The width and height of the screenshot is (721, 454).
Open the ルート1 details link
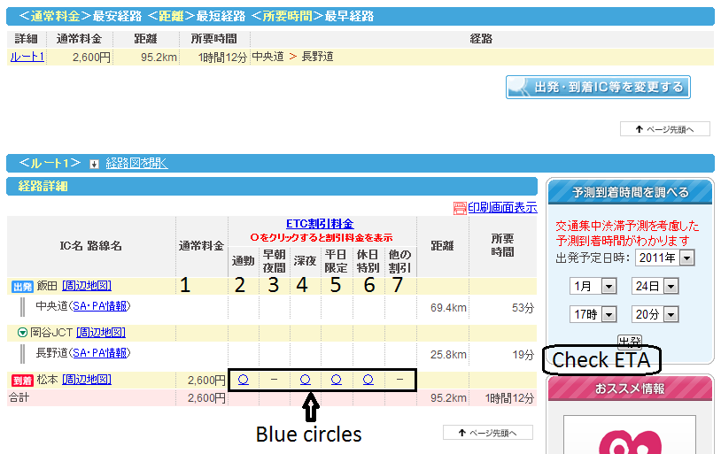[x=27, y=57]
